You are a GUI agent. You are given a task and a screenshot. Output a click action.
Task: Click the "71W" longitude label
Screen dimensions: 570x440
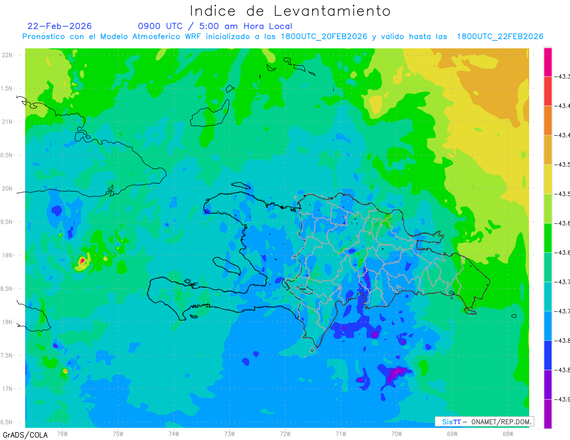341,433
